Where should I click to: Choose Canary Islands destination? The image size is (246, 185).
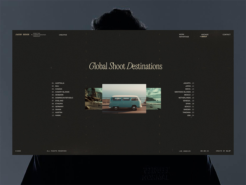[x=62, y=92]
